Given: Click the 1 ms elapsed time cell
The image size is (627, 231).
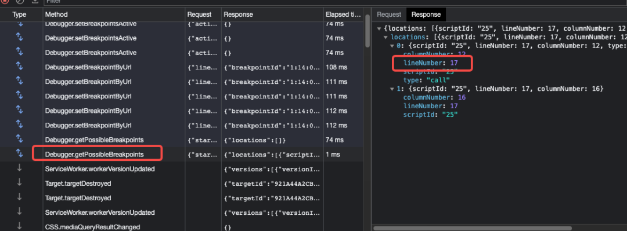Looking at the screenshot, I should [x=333, y=155].
